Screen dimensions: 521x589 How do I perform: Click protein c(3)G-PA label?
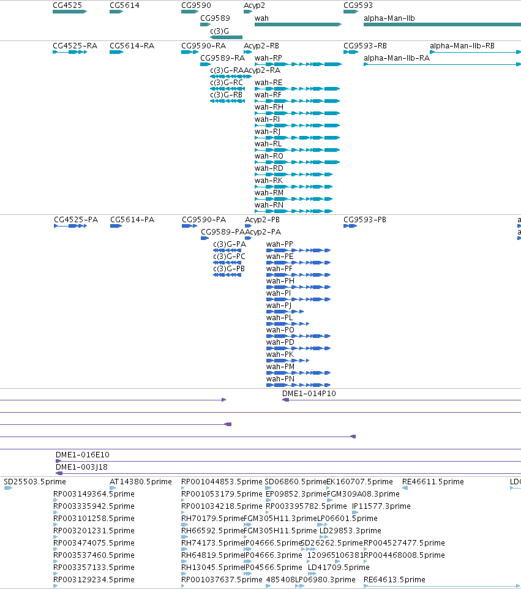pos(230,244)
